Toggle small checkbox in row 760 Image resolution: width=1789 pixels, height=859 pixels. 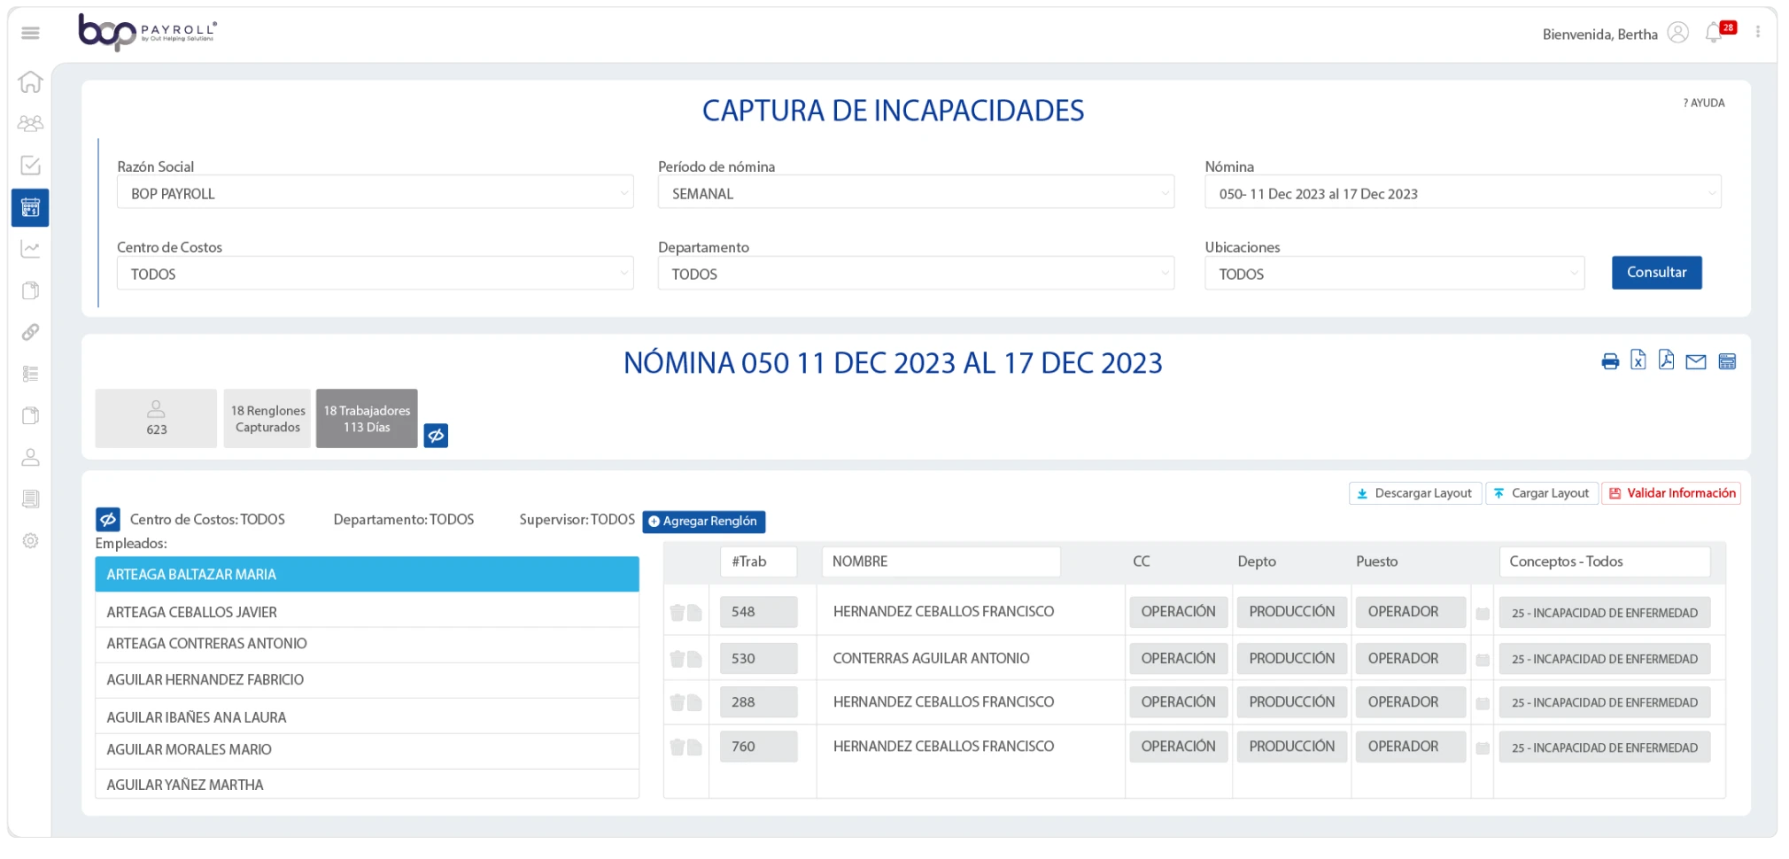click(1483, 748)
